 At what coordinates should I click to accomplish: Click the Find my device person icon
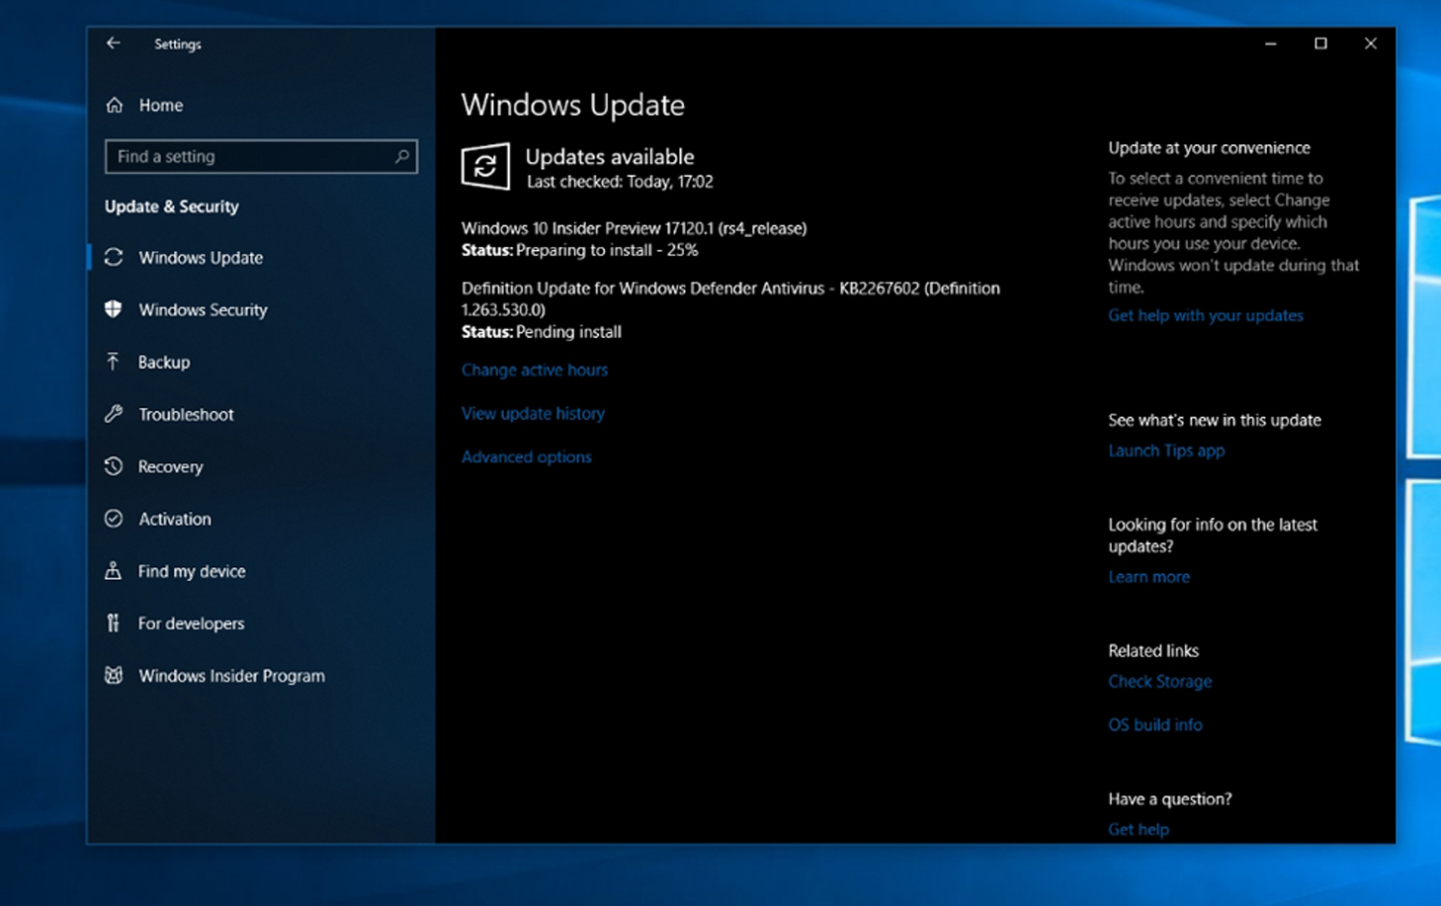[x=113, y=571]
